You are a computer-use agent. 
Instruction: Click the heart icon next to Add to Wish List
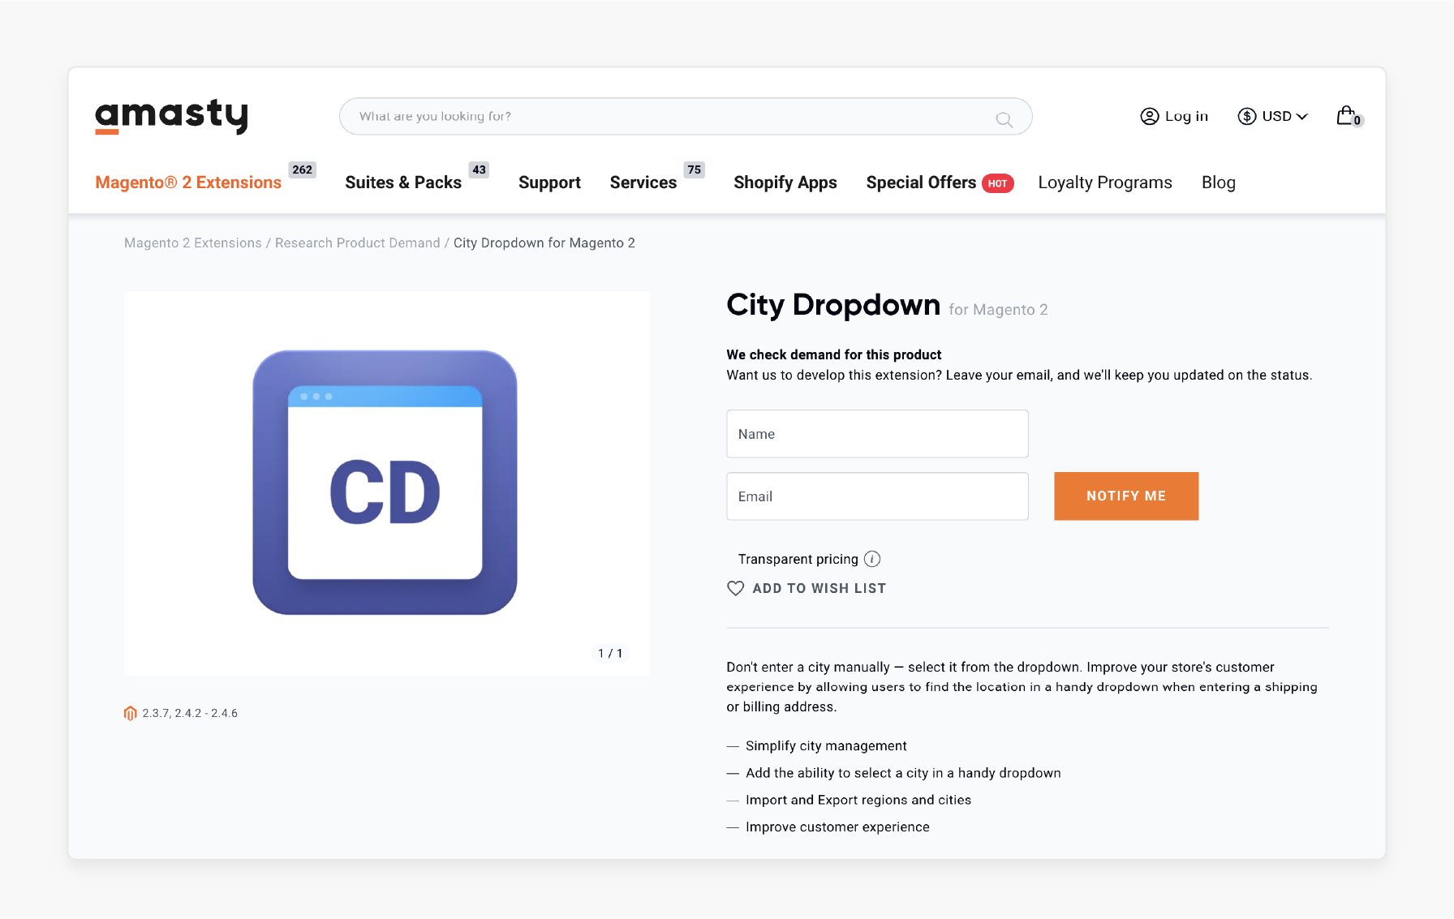[x=735, y=588]
